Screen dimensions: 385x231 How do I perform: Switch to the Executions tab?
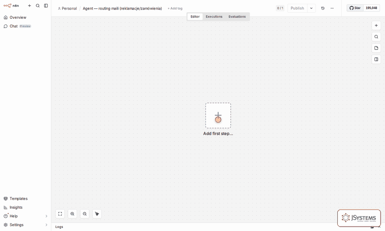214,17
